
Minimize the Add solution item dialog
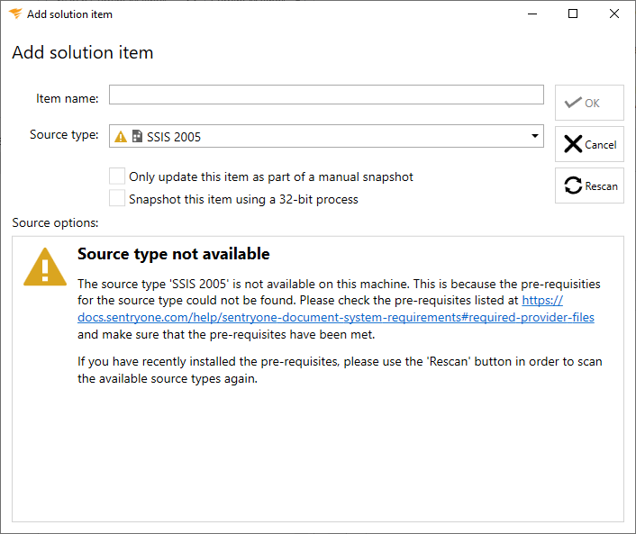coord(532,14)
